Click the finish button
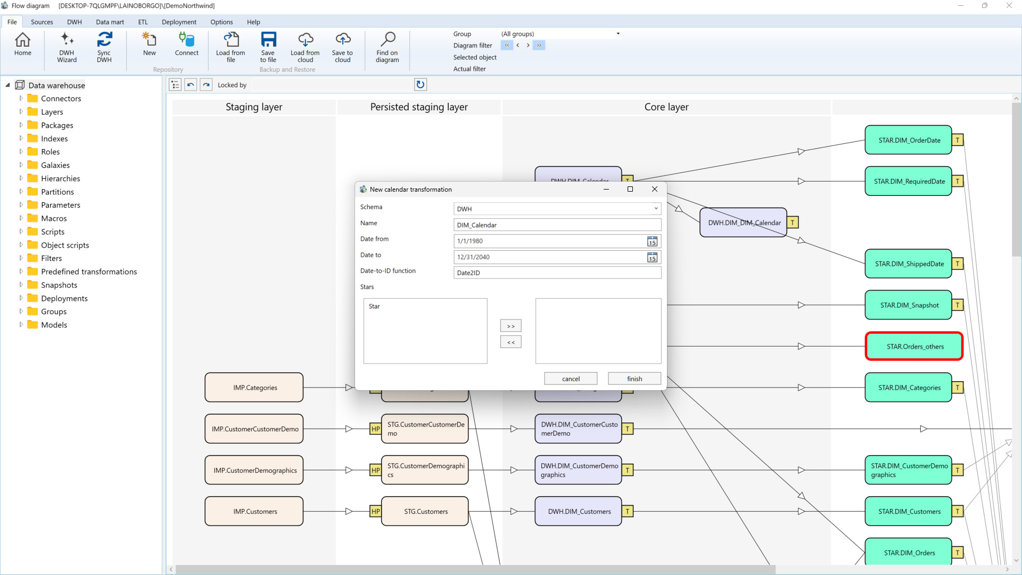 click(x=634, y=379)
